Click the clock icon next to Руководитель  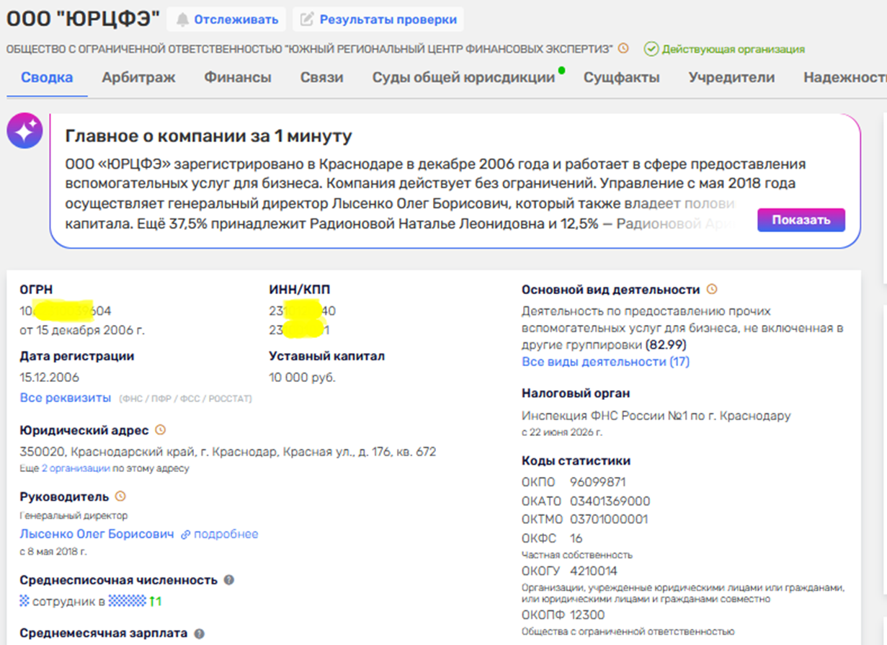[x=120, y=497]
